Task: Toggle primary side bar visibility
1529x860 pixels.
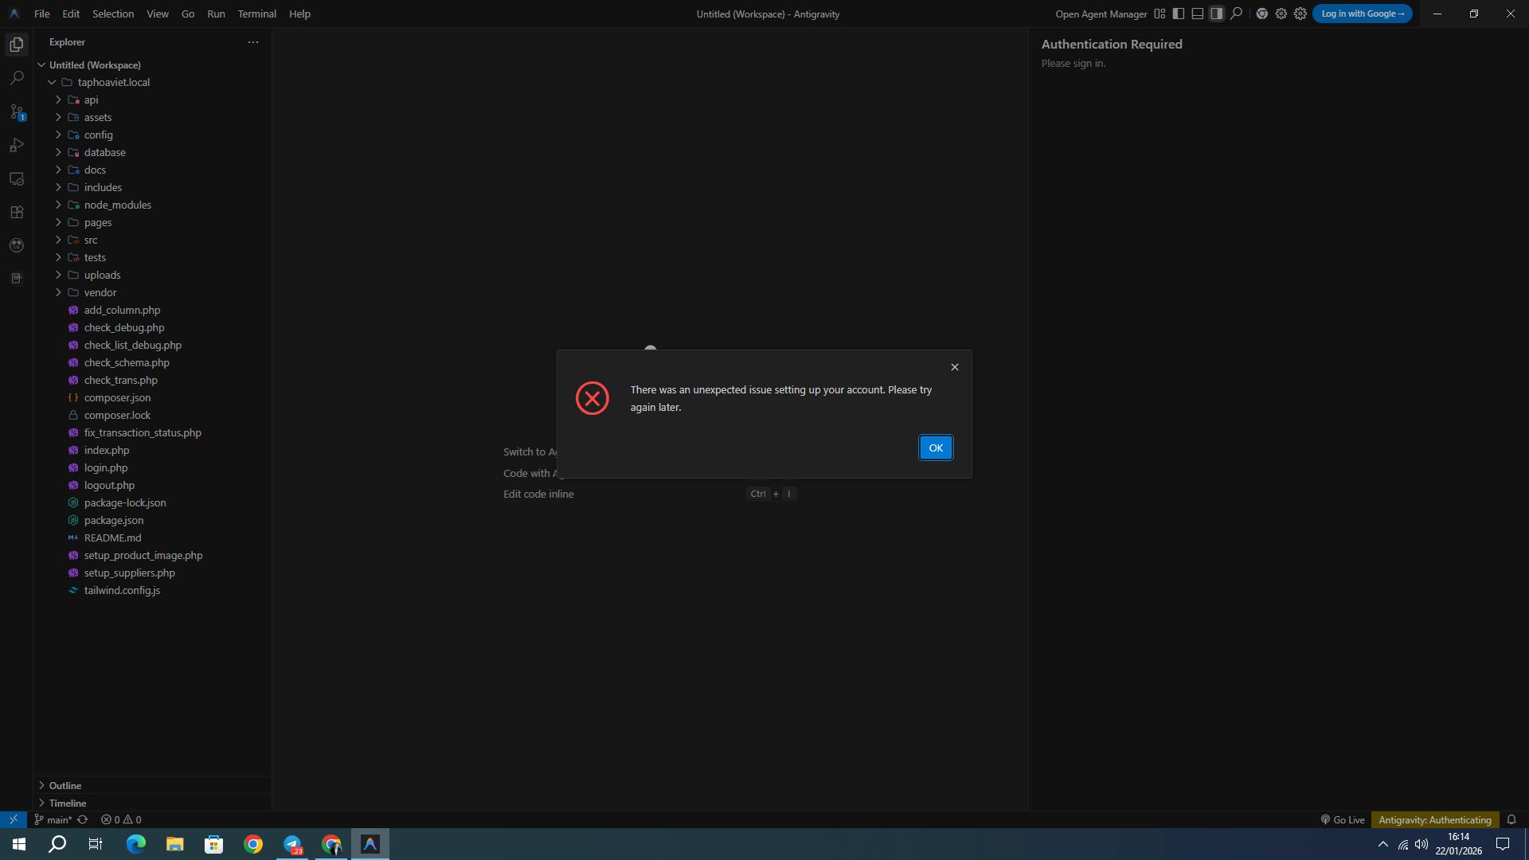Action: coord(1179,14)
